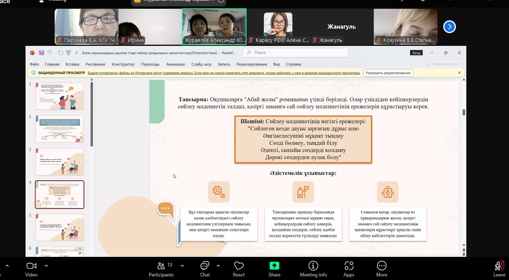Image resolution: width=509 pixels, height=280 pixels.
Task: Show next participants with blue arrow
Action: tap(450, 27)
